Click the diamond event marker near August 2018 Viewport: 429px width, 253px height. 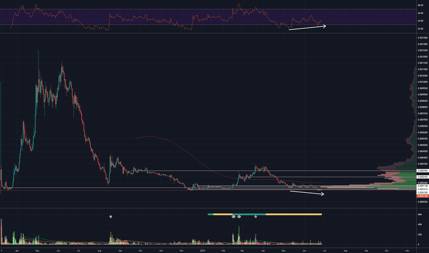coord(110,217)
